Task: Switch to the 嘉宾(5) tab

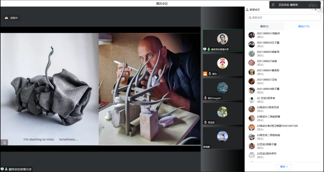Action: coord(264,26)
